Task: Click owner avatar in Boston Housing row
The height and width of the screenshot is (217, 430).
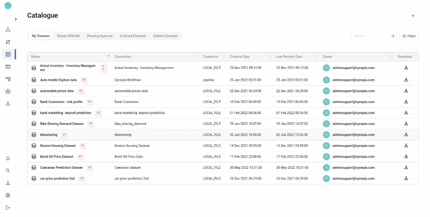Action: [x=326, y=146]
